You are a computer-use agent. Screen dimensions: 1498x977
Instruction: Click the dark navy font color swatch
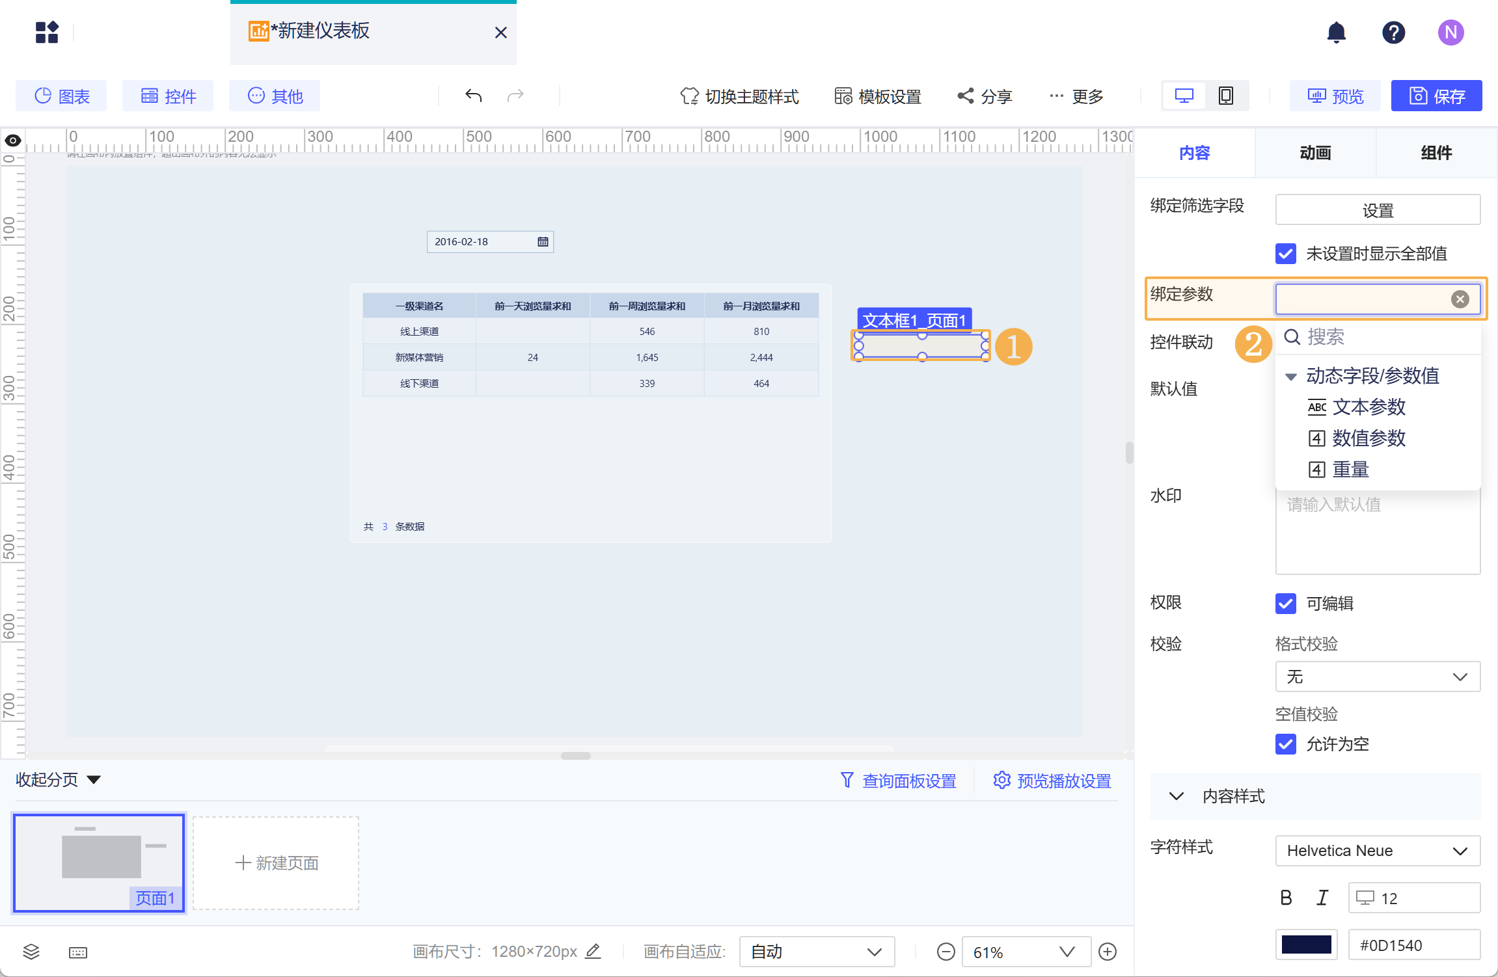1306,944
